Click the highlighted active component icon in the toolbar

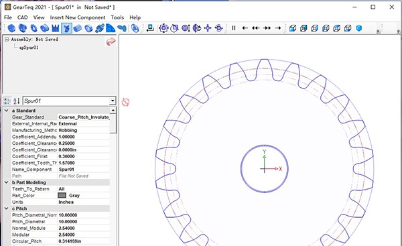66,28
